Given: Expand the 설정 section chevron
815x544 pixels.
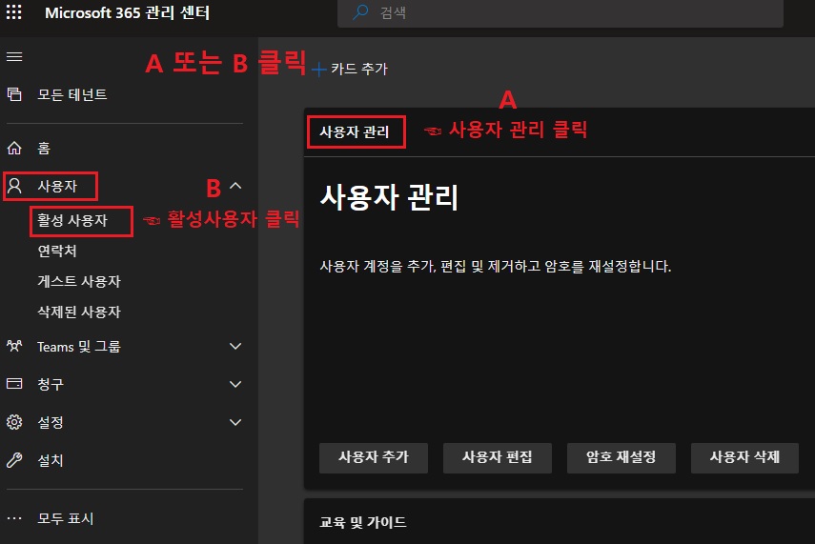Looking at the screenshot, I should [235, 422].
